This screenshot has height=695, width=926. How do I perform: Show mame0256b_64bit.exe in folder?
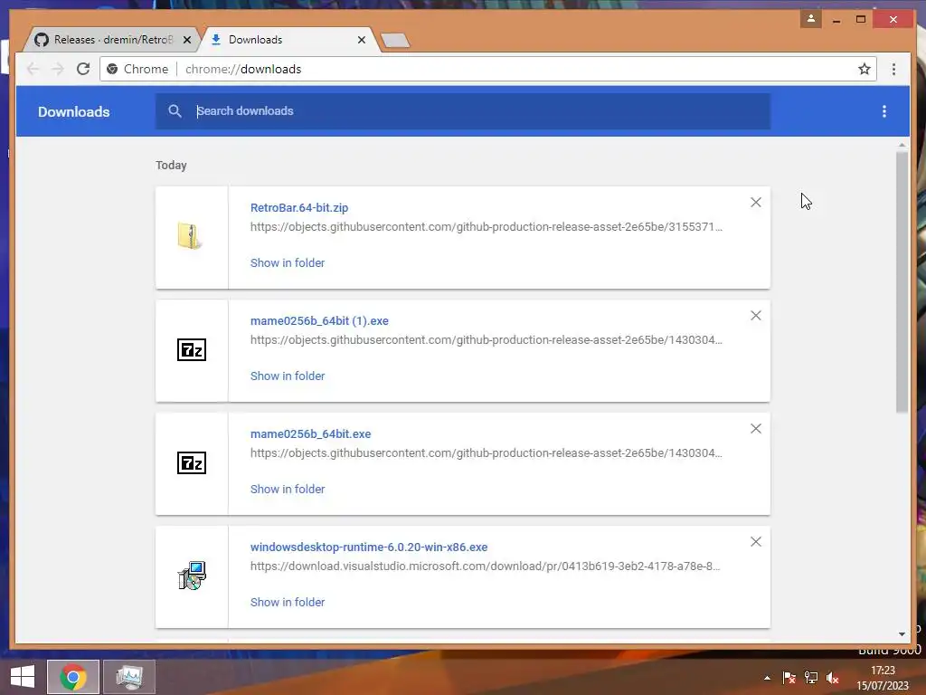pyautogui.click(x=287, y=490)
